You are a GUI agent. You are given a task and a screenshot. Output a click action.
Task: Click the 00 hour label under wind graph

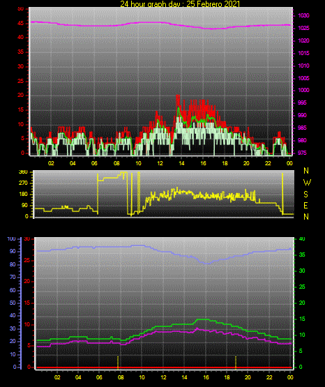289,163
